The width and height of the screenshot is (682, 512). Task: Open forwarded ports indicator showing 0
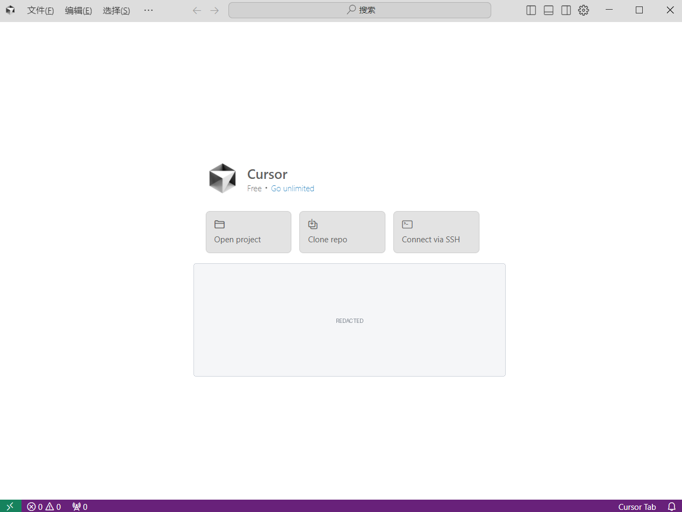(x=80, y=506)
